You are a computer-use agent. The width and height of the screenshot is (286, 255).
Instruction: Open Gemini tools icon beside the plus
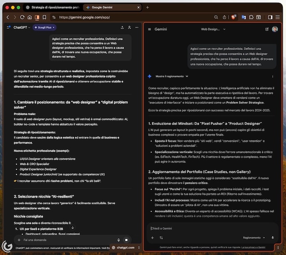tap(161, 237)
